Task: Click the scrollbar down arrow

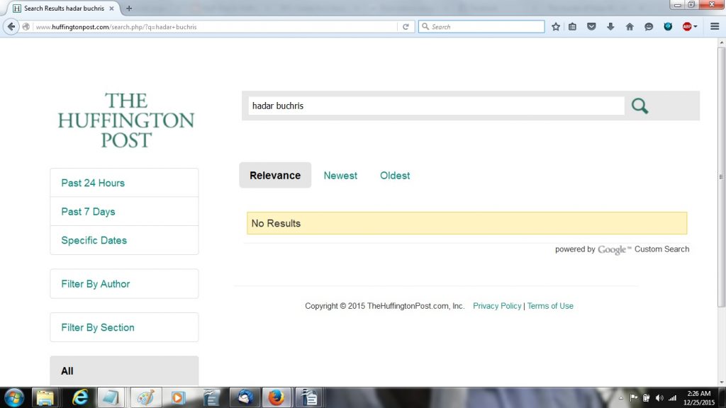Action: 721,382
